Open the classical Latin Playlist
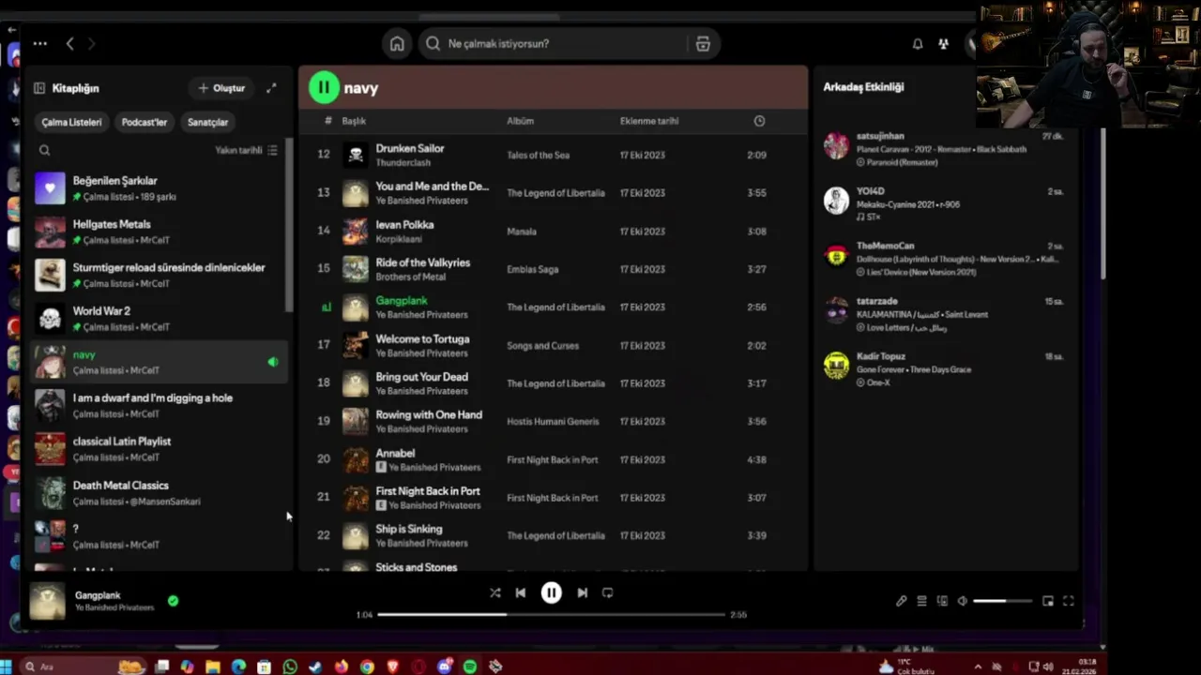Viewport: 1201px width, 675px height. click(160, 449)
